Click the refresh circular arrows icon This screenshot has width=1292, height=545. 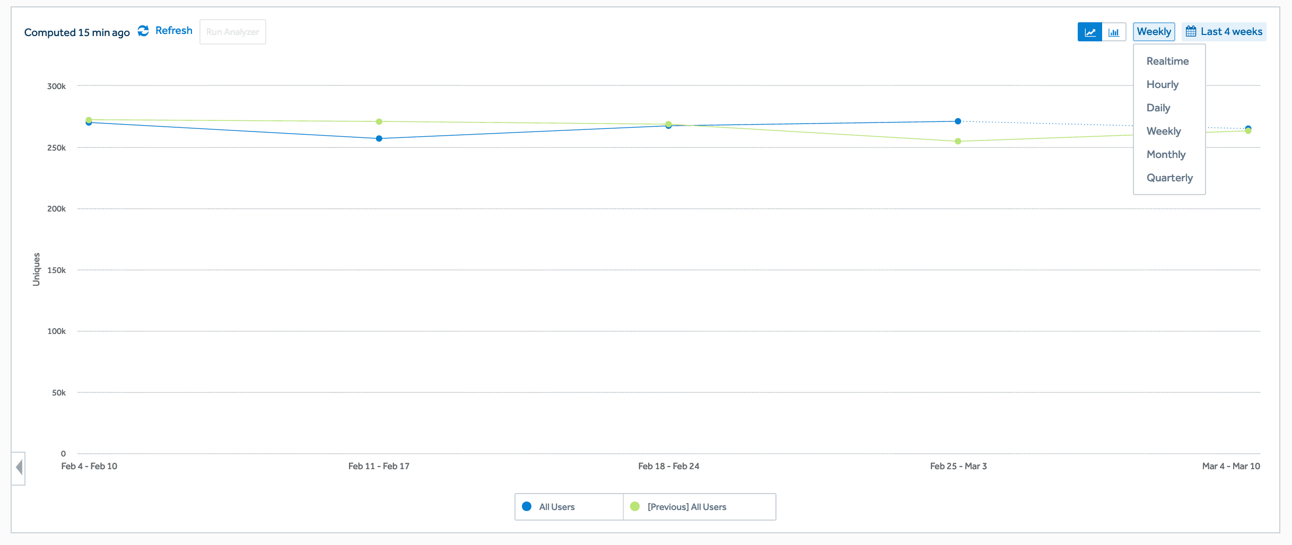pyautogui.click(x=143, y=31)
